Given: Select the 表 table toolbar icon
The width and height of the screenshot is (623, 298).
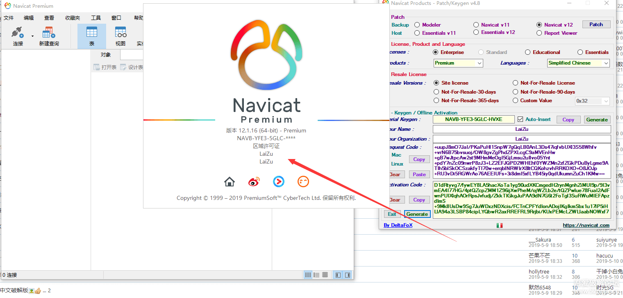Looking at the screenshot, I should coord(92,32).
